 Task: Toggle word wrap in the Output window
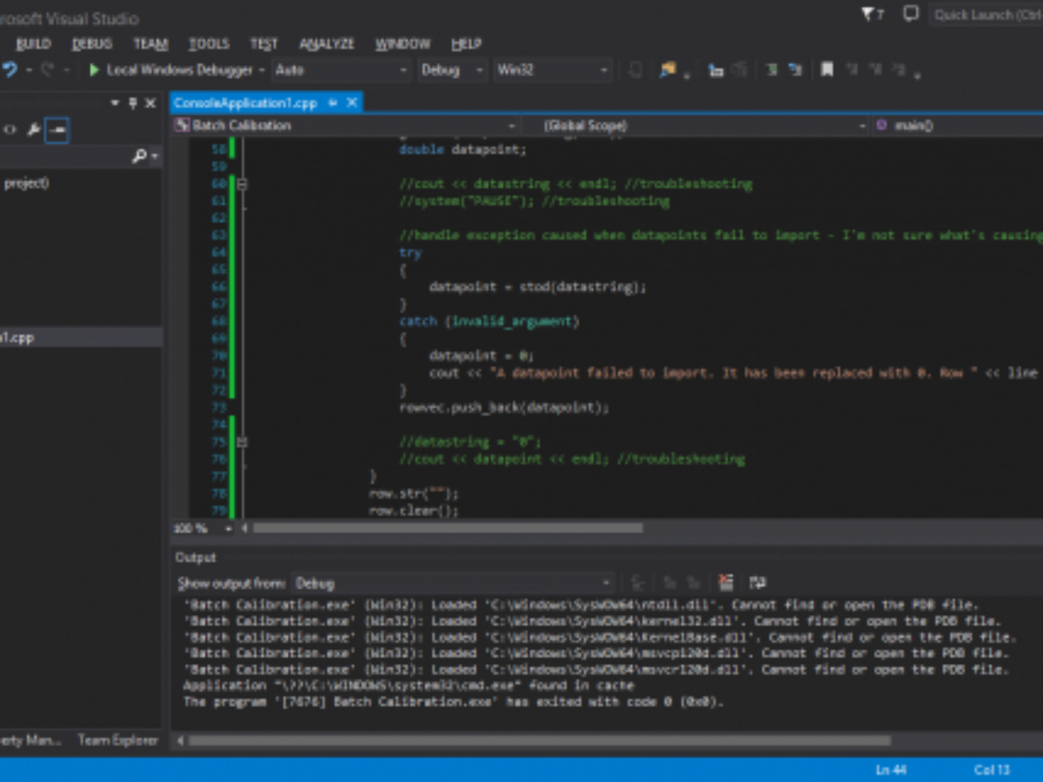pos(757,582)
